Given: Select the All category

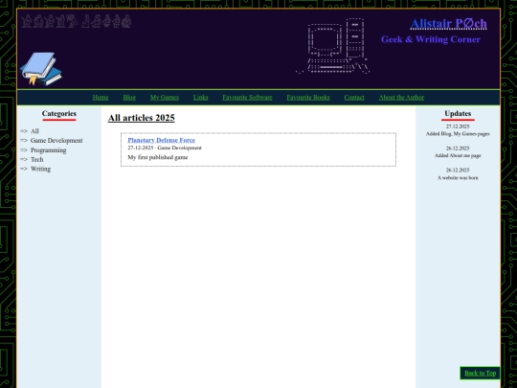Looking at the screenshot, I should (34, 131).
